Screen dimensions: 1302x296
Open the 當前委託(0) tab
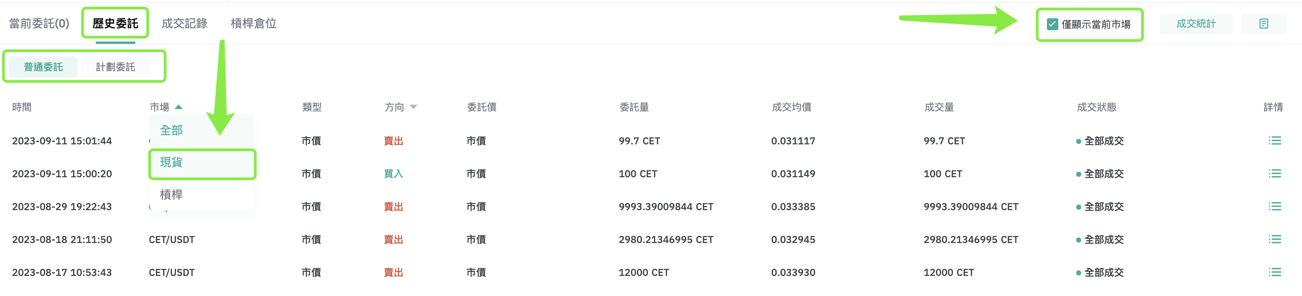(39, 24)
